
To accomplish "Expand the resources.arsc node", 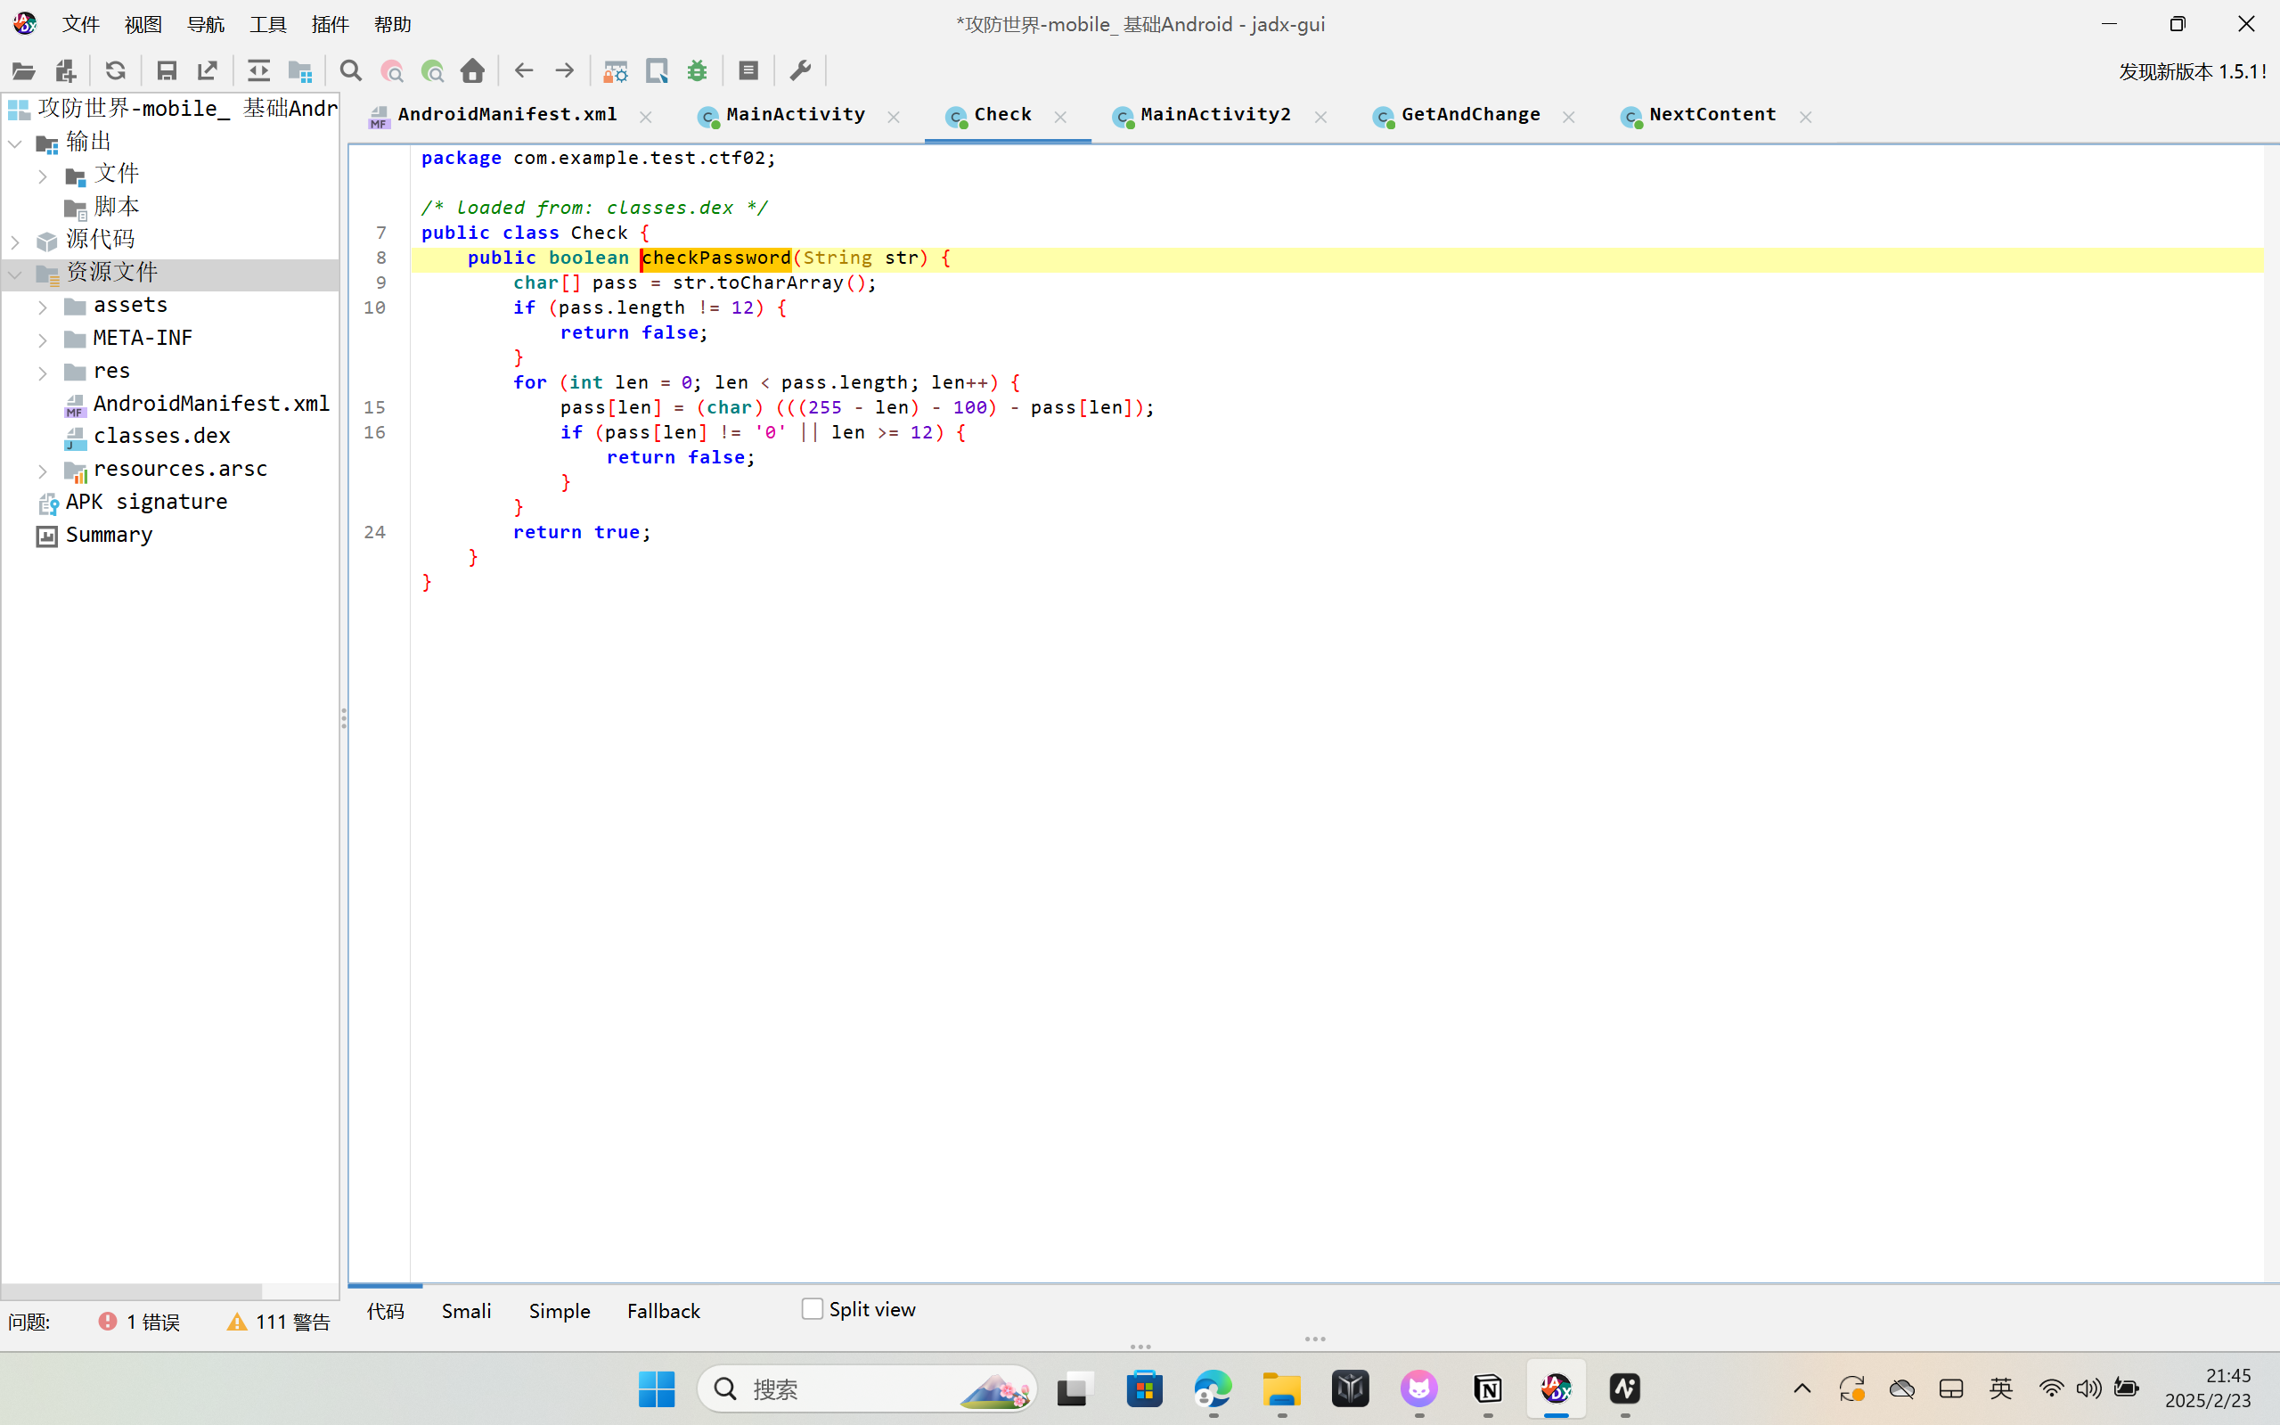I will (43, 471).
